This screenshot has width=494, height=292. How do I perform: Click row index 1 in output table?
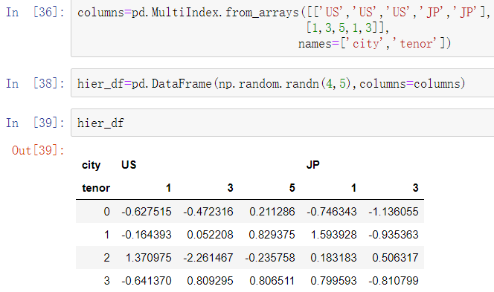[107, 235]
